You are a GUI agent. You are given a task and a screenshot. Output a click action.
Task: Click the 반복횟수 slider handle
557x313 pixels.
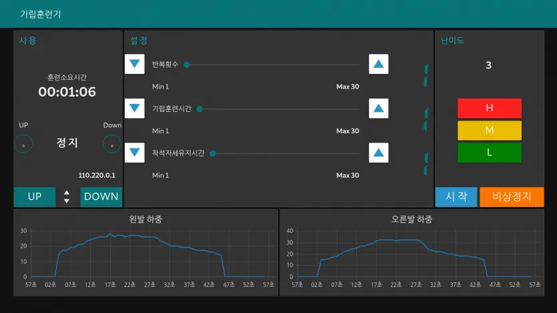[187, 65]
